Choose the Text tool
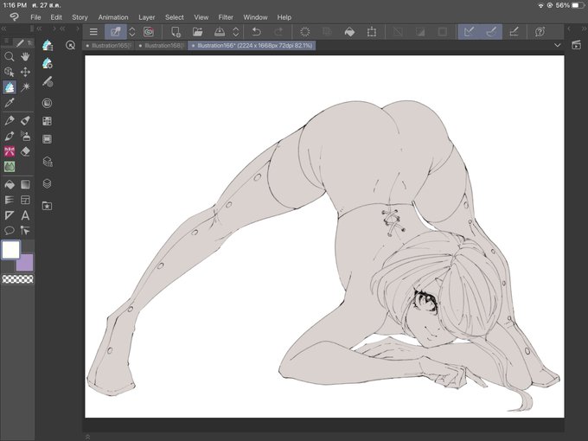588x441 pixels. [x=25, y=215]
